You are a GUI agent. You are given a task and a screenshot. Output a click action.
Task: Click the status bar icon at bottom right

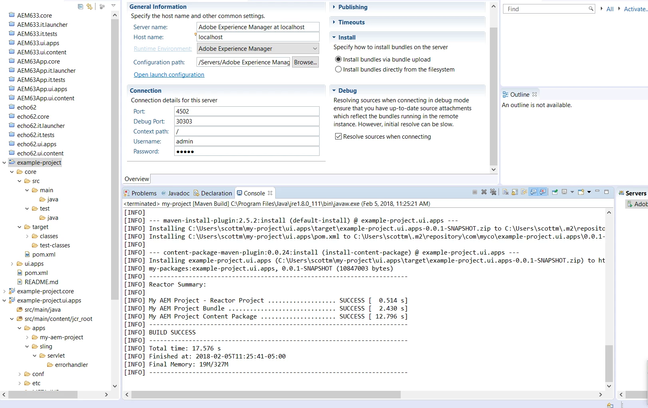click(x=610, y=405)
